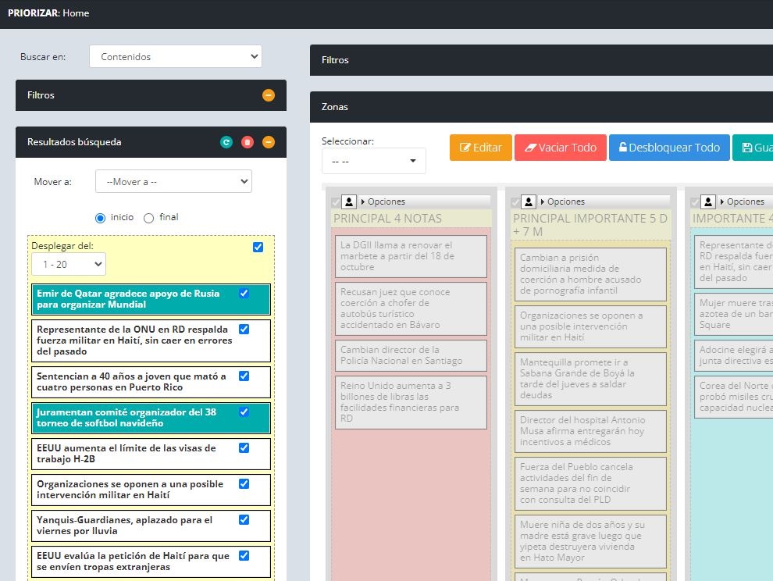This screenshot has width=773, height=581.
Task: Collapse the left Filtros panel via orange icon
Action: 268,95
